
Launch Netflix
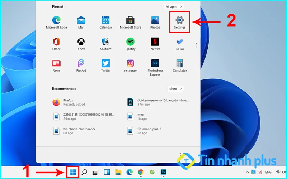coord(155,44)
